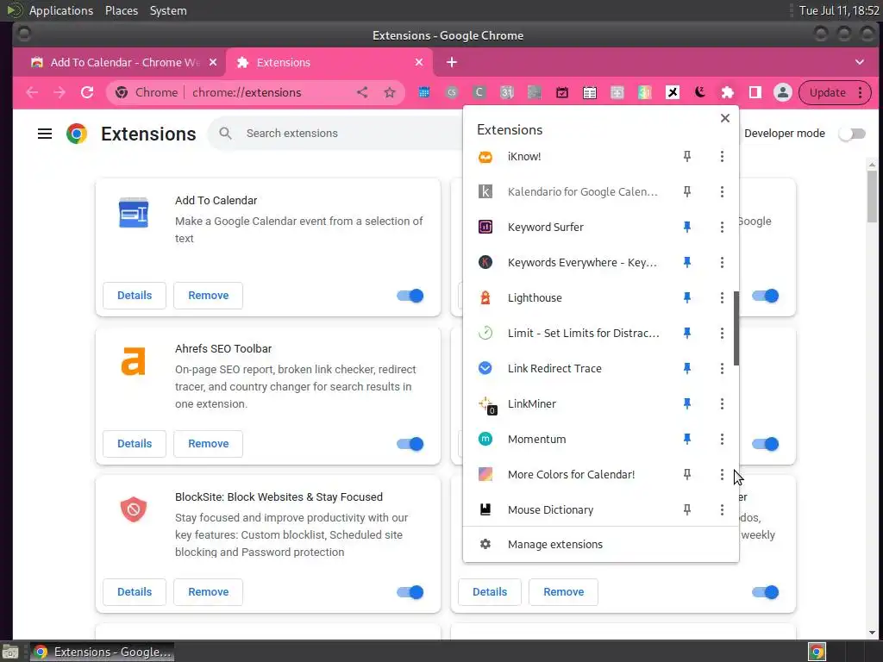Click the Keyword Surfer icon
The width and height of the screenshot is (883, 662).
pyautogui.click(x=485, y=227)
